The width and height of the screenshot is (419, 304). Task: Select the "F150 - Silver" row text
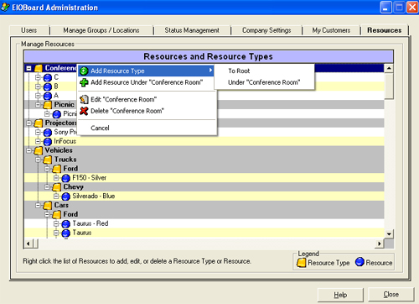pyautogui.click(x=89, y=178)
